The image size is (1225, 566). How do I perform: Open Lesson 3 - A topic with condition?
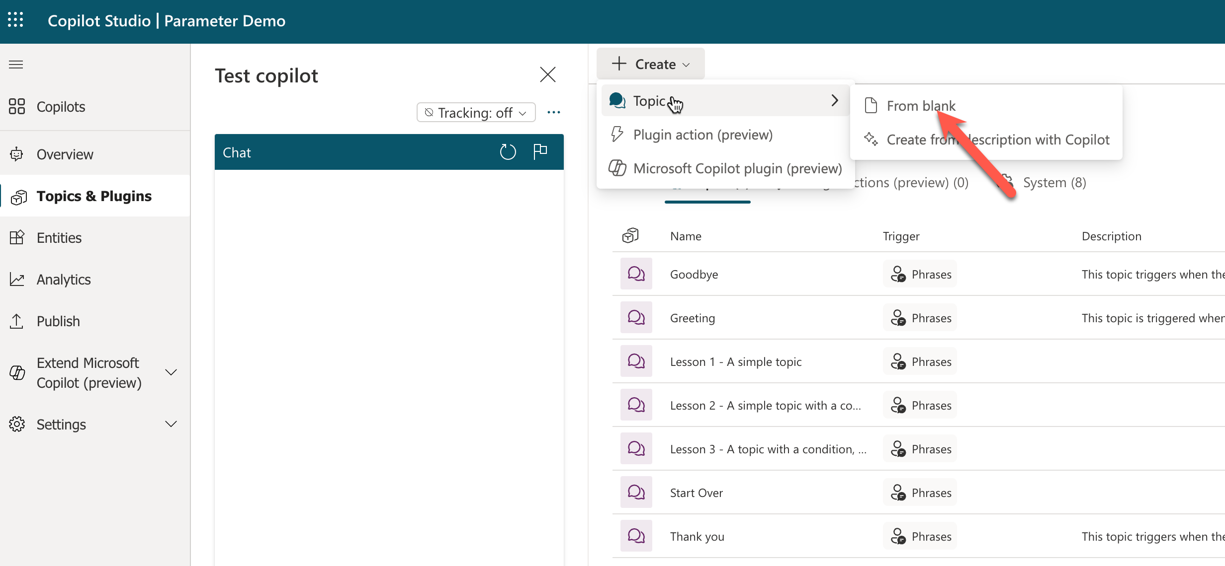click(x=768, y=449)
